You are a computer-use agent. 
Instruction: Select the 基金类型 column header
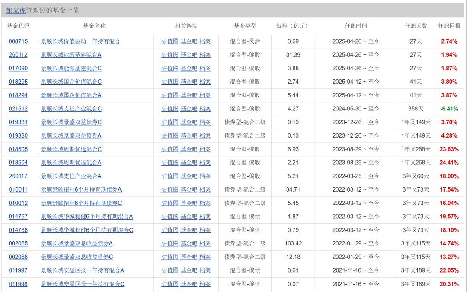[245, 26]
